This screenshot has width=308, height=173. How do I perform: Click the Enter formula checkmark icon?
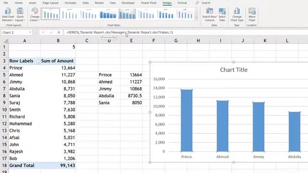[51, 32]
